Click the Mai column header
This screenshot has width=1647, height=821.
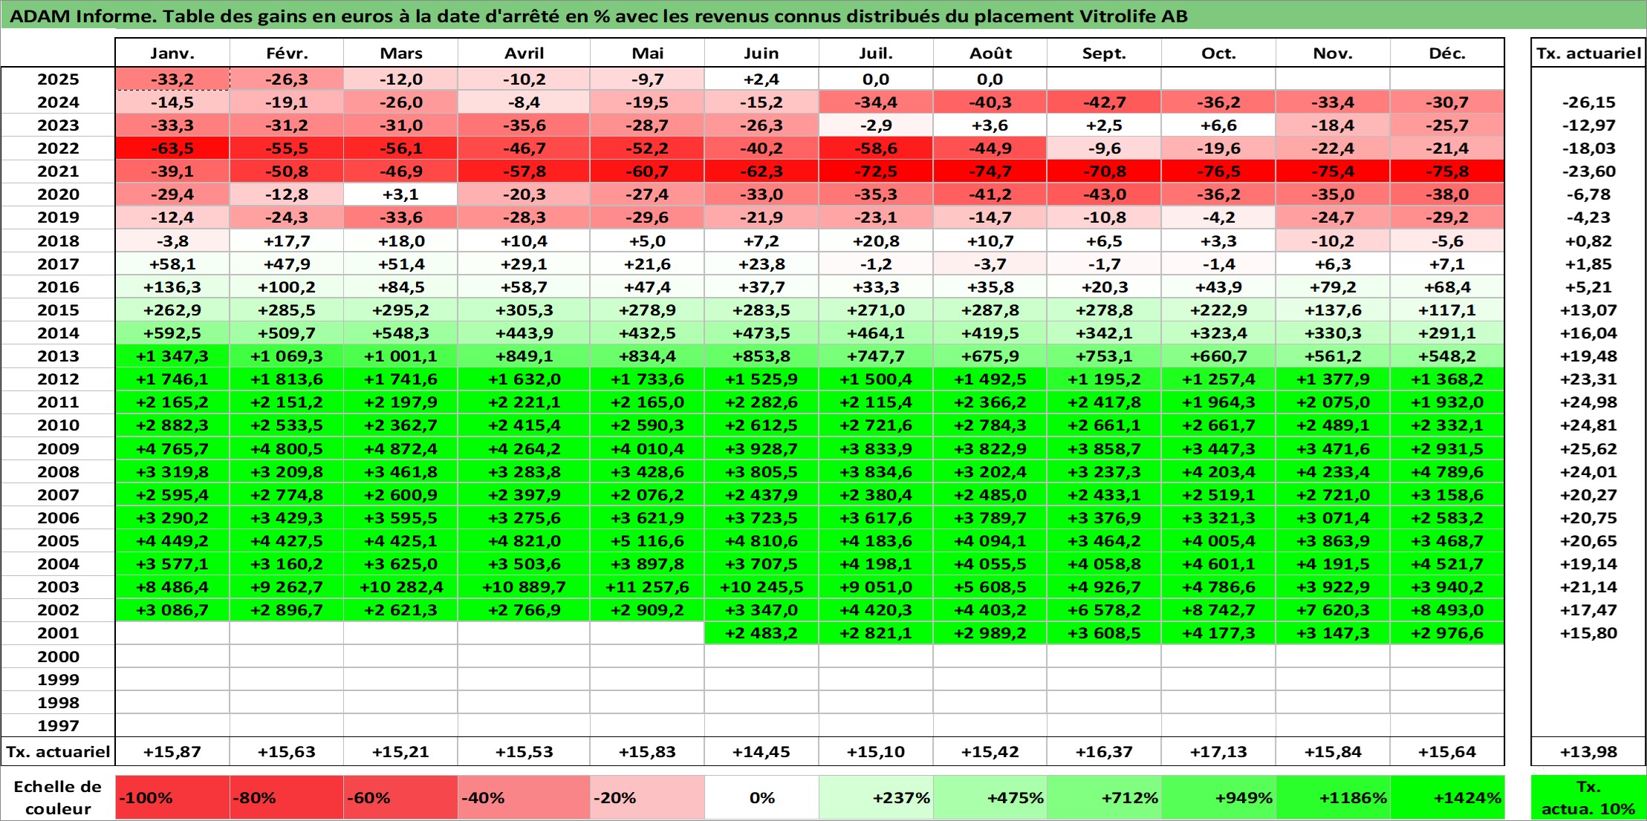click(x=647, y=53)
